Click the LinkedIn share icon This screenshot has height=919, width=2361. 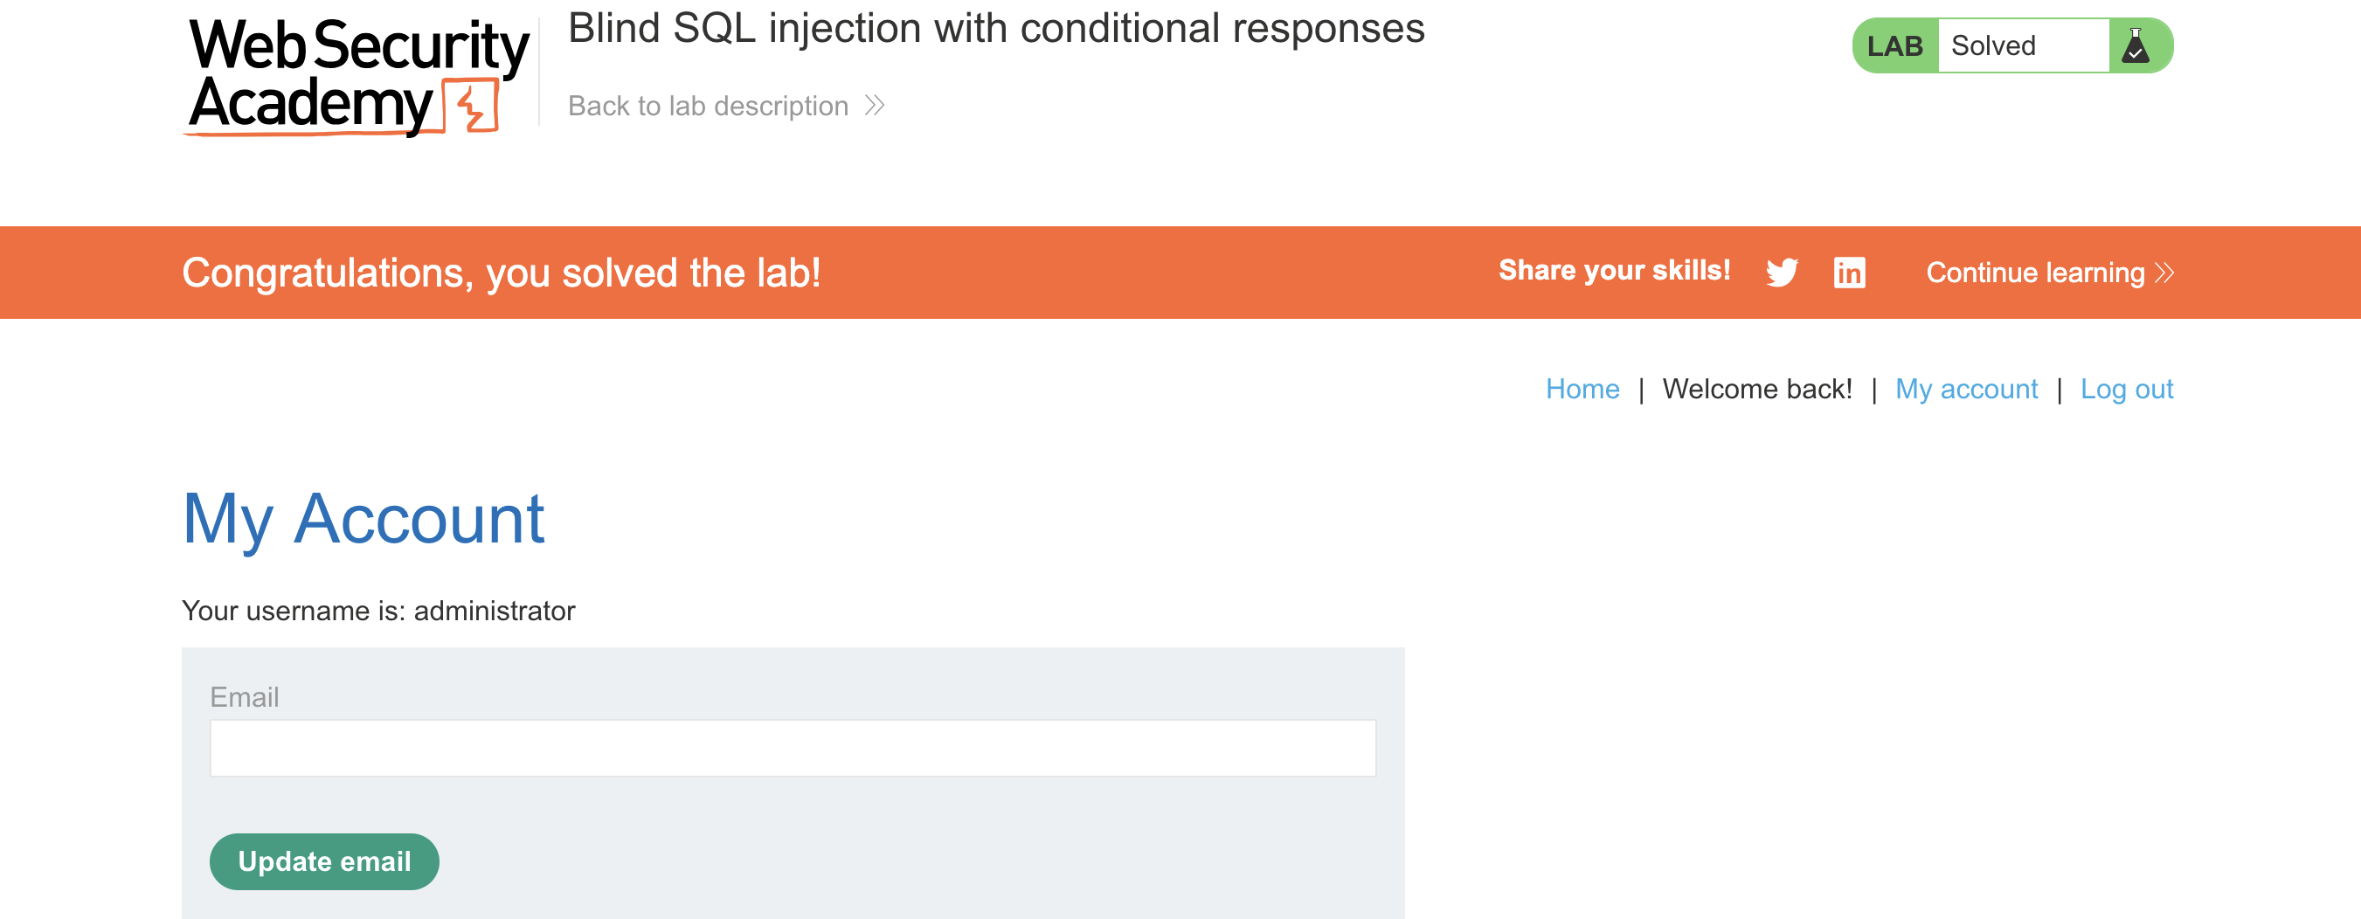(1849, 273)
